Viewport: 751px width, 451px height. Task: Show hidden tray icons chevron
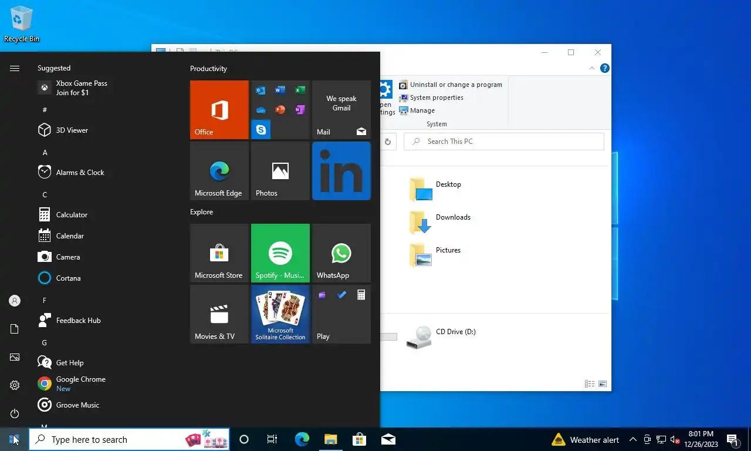tap(632, 439)
